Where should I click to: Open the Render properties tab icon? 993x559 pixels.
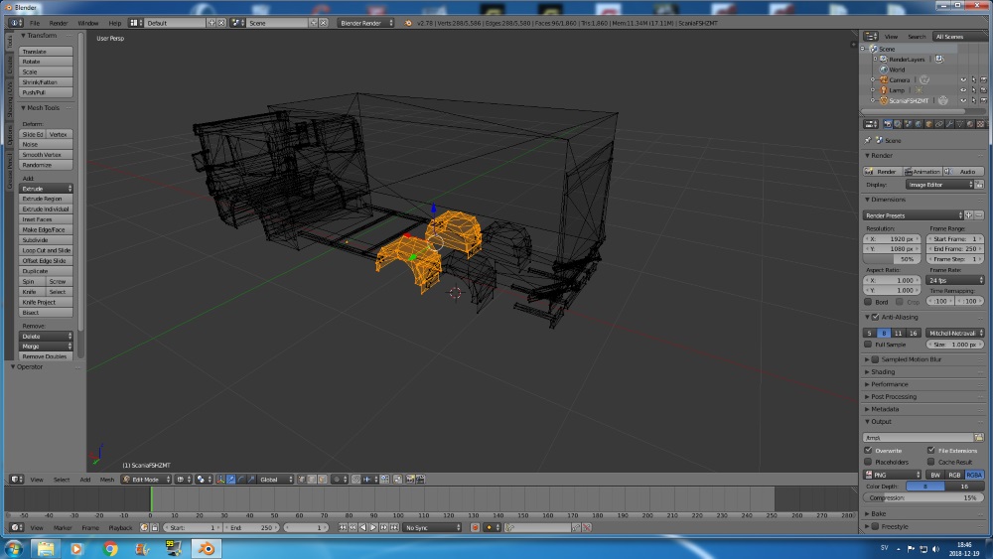(x=888, y=124)
